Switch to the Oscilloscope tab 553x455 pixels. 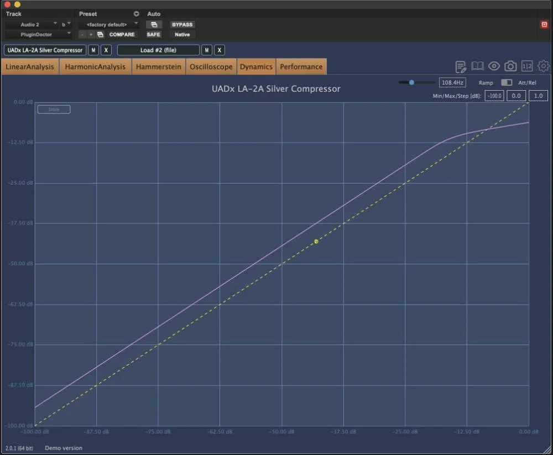point(211,66)
